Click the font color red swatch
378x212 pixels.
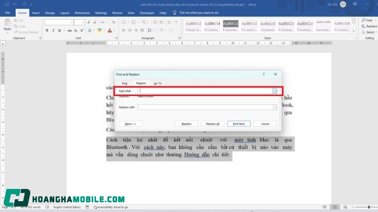tap(110, 30)
